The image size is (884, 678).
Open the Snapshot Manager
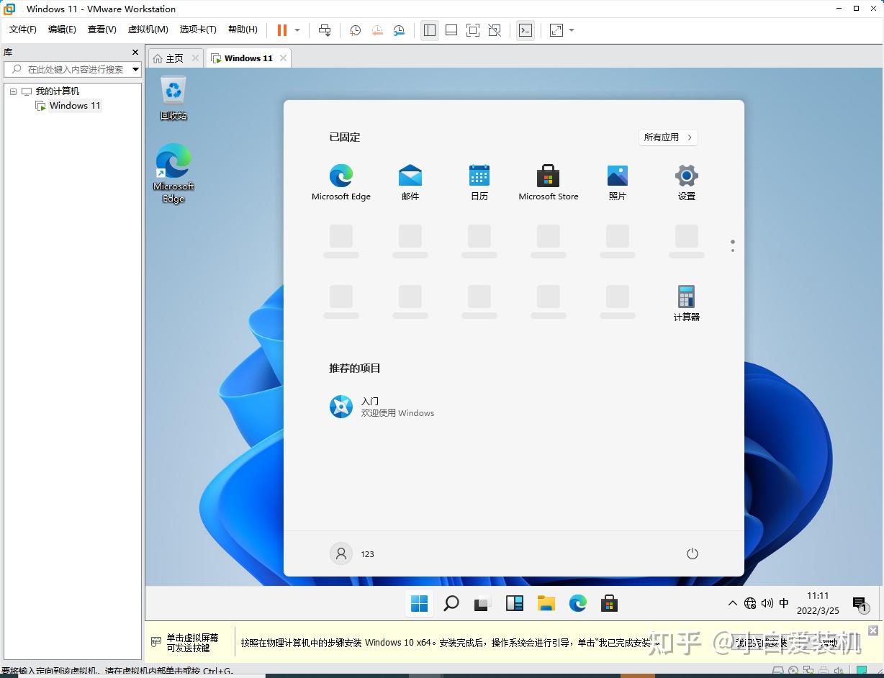399,30
